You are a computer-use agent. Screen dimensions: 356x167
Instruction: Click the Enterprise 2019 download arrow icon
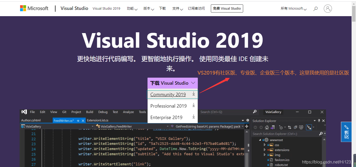tap(194, 117)
